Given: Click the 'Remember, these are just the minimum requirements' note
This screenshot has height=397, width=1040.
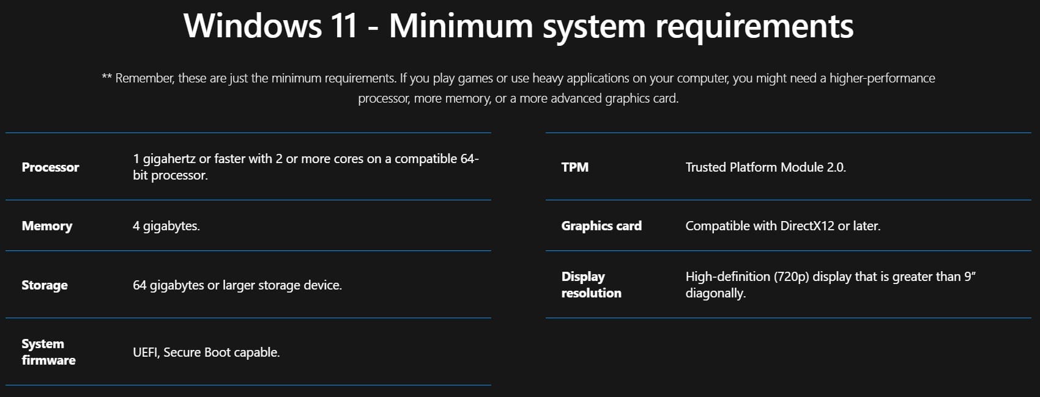Looking at the screenshot, I should click(x=518, y=88).
